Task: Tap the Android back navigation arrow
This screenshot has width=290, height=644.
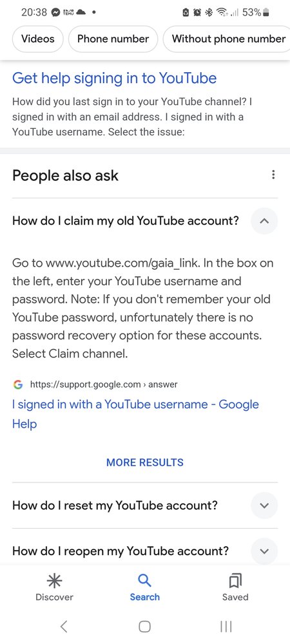Action: point(64,627)
